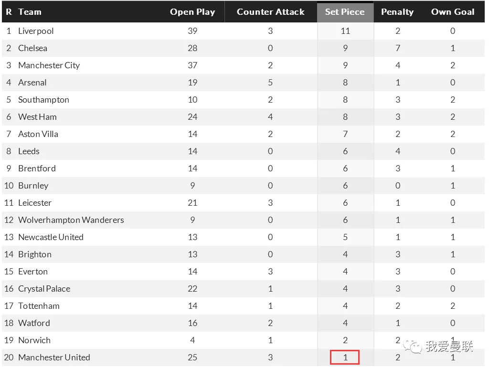This screenshot has width=489, height=368.
Task: Click the WeChat watermark logo icon
Action: pyautogui.click(x=412, y=347)
